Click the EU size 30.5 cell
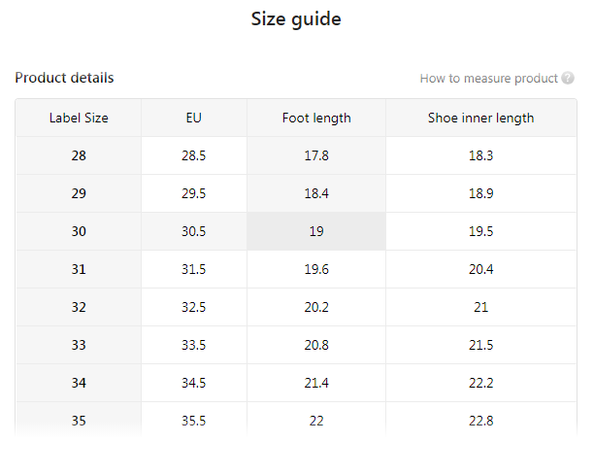Screen dimensions: 594x476 [194, 231]
